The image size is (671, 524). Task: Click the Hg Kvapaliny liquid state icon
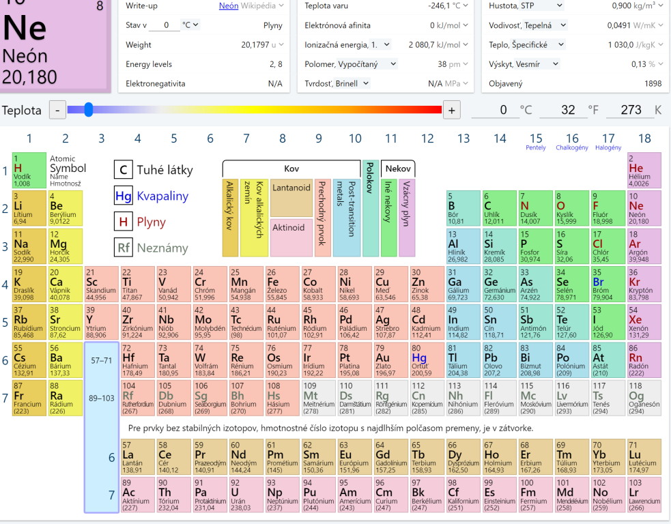click(124, 196)
